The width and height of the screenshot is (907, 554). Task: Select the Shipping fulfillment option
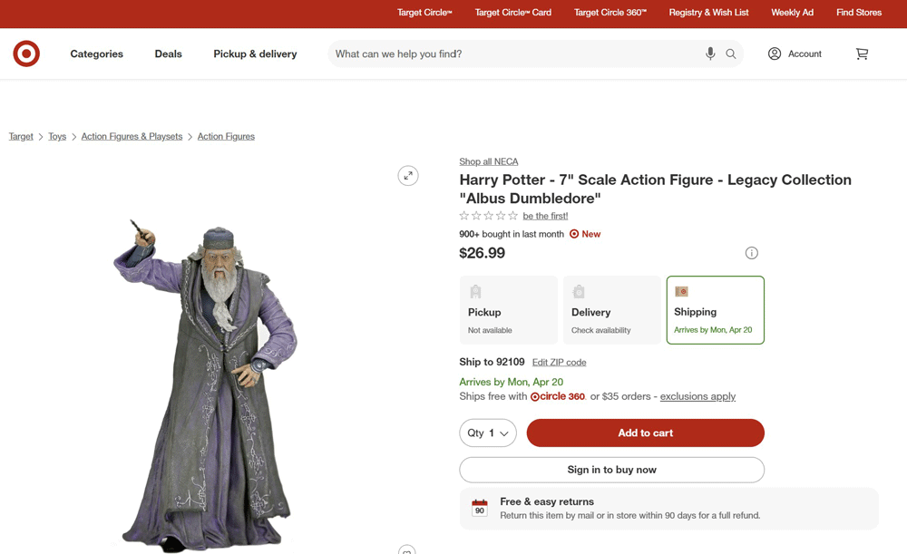pyautogui.click(x=716, y=309)
